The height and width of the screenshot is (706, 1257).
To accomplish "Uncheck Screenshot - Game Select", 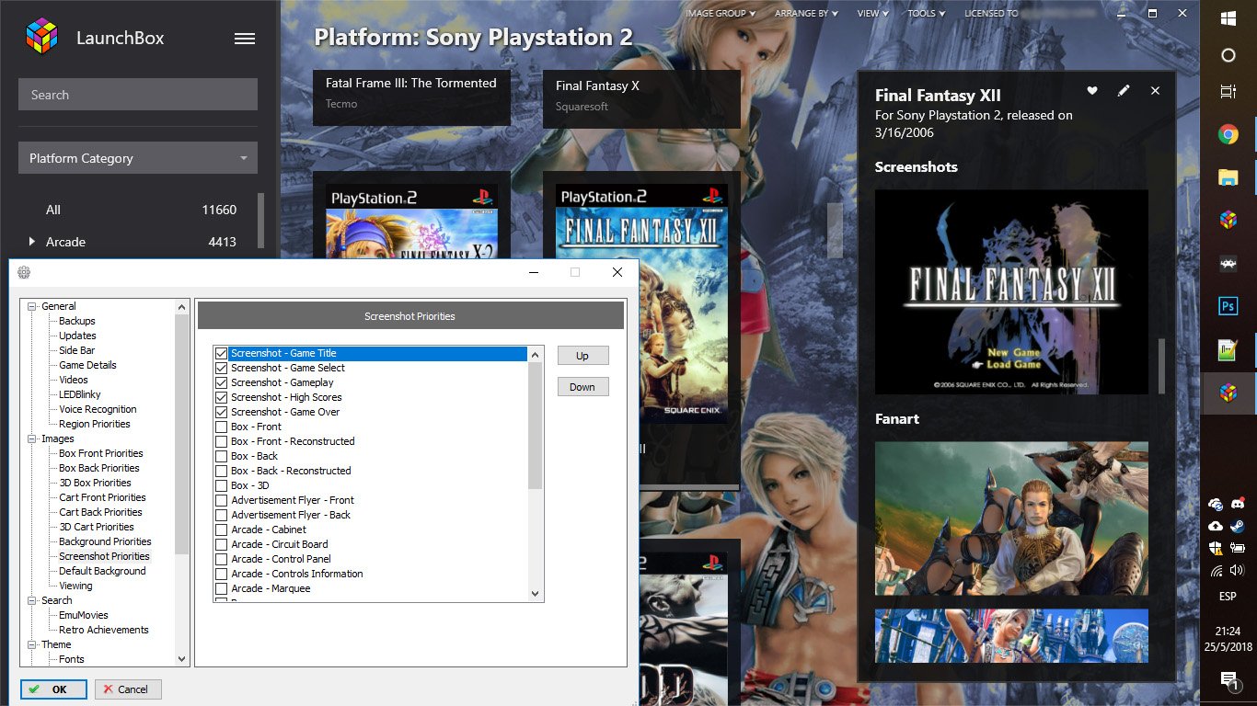I will [x=221, y=368].
